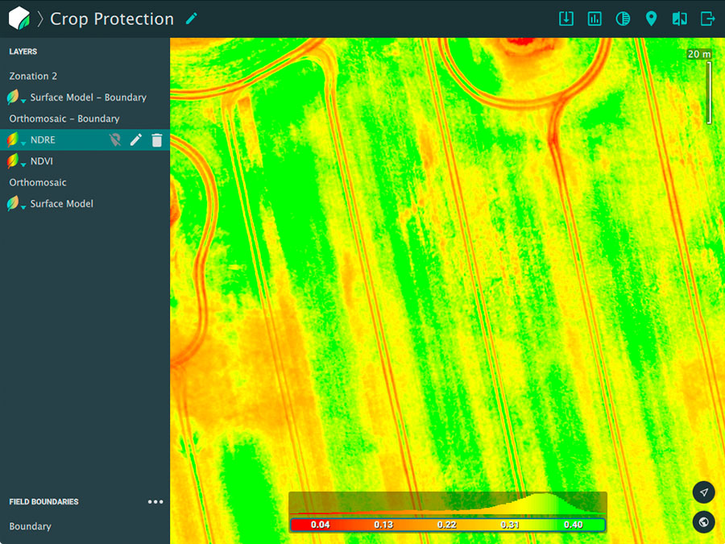Image resolution: width=725 pixels, height=544 pixels.
Task: Click the NDVI leaf icon
Action: (x=12, y=161)
